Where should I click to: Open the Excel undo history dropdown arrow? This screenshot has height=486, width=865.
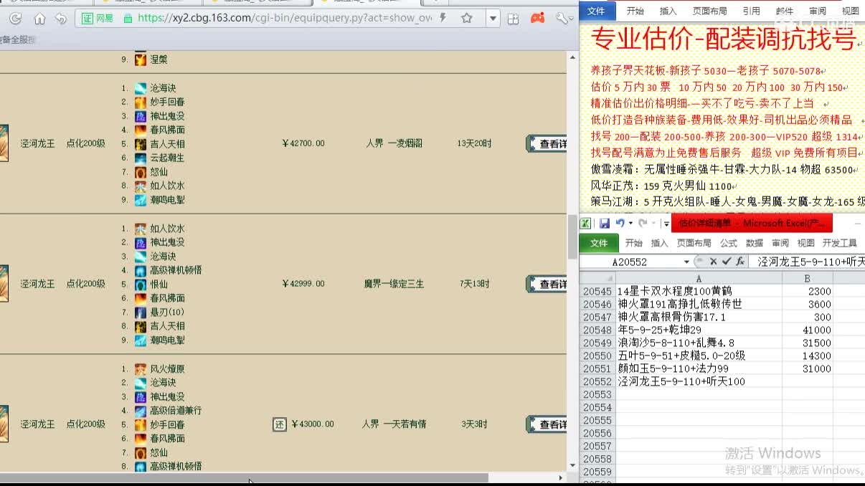tap(630, 223)
